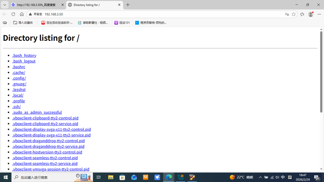Add this page to favorites star icon
The image size is (324, 182).
(x=294, y=14)
